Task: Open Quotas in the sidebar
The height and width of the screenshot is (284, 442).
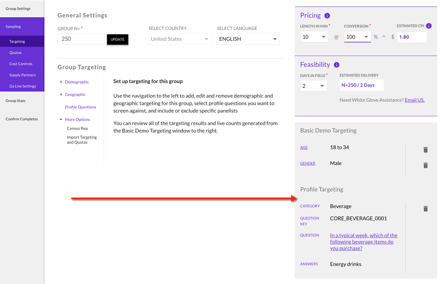Action: (x=16, y=53)
